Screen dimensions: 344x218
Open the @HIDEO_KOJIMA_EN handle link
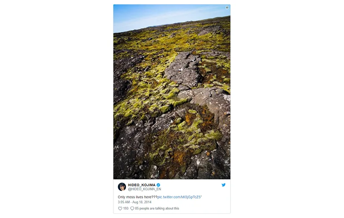[144, 189]
